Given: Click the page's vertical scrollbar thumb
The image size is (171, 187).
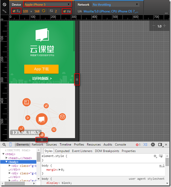Looking at the screenshot, I should click(x=74, y=36).
